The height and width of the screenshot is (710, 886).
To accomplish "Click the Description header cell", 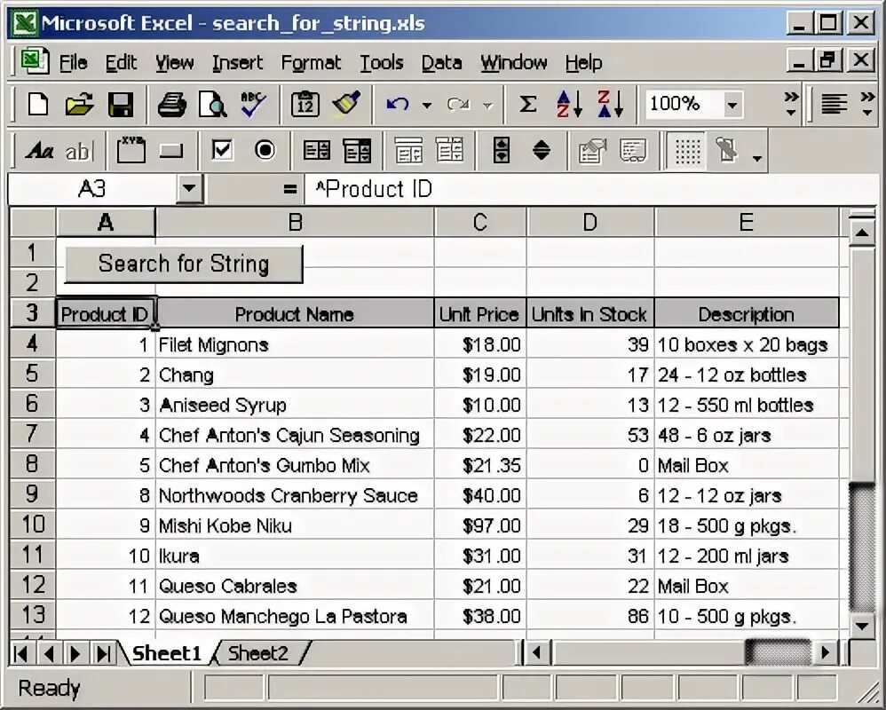I will [747, 314].
